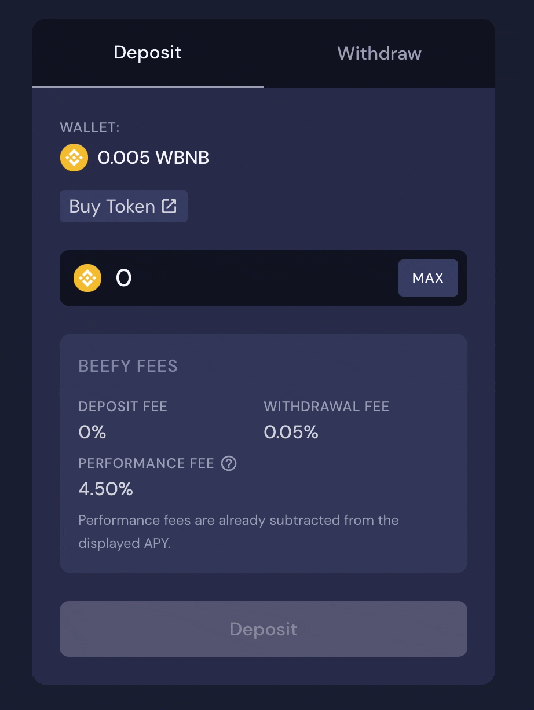The image size is (534, 710).
Task: Select the Deposit tab
Action: coord(148,52)
